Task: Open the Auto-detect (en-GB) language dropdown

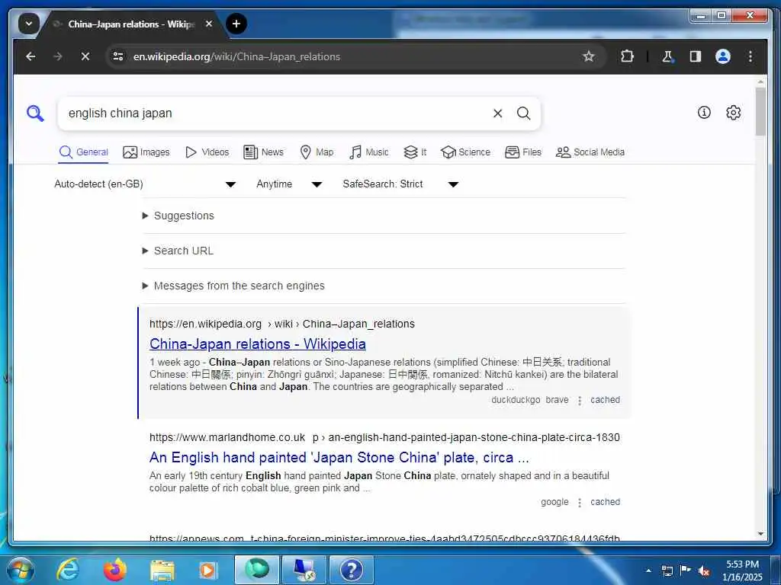Action: pos(144,184)
